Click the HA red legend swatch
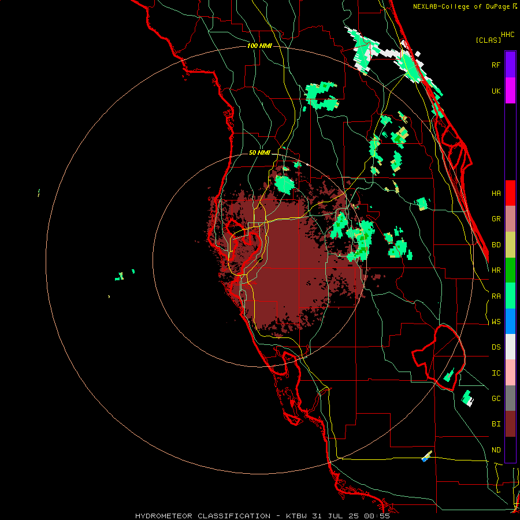Image resolution: width=520 pixels, height=520 pixels. pos(510,193)
